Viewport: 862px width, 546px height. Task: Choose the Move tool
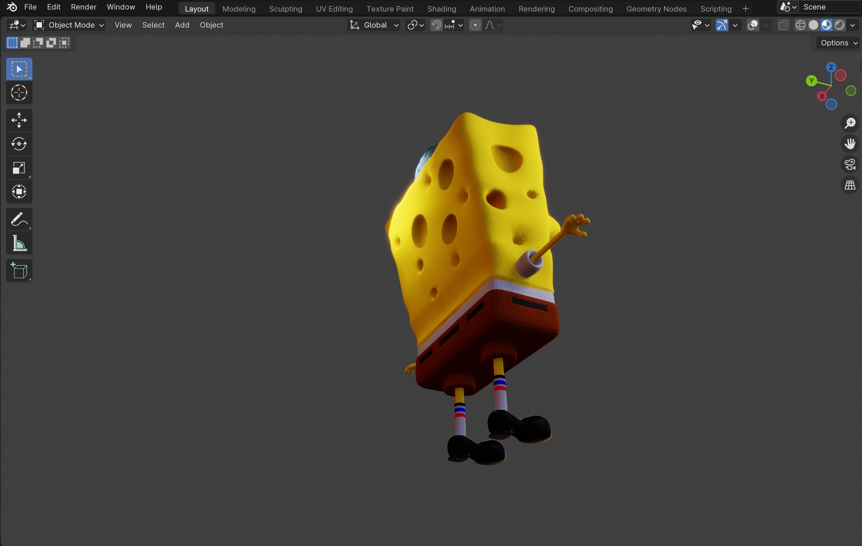pos(19,121)
